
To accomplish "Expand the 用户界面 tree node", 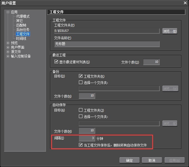I will [x=8, y=48].
